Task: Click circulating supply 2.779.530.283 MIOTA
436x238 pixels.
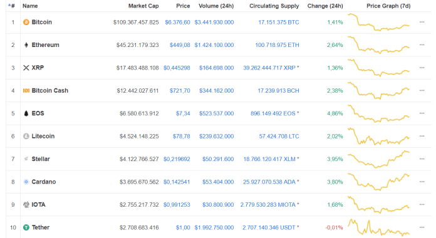Action: 268,205
